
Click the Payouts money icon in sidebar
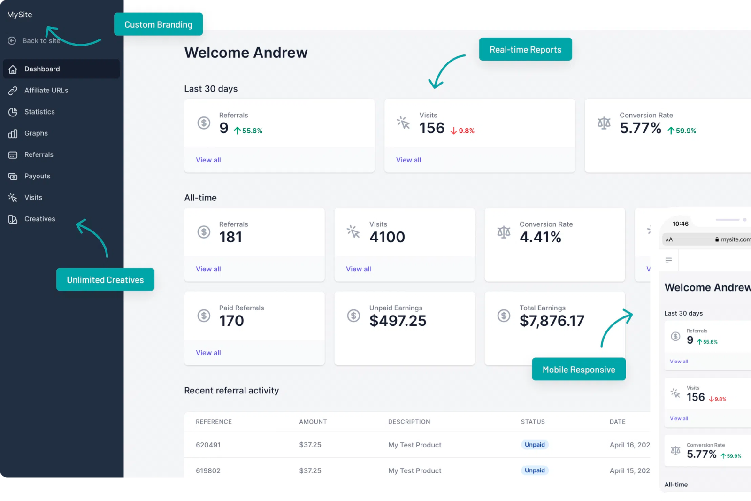click(13, 176)
